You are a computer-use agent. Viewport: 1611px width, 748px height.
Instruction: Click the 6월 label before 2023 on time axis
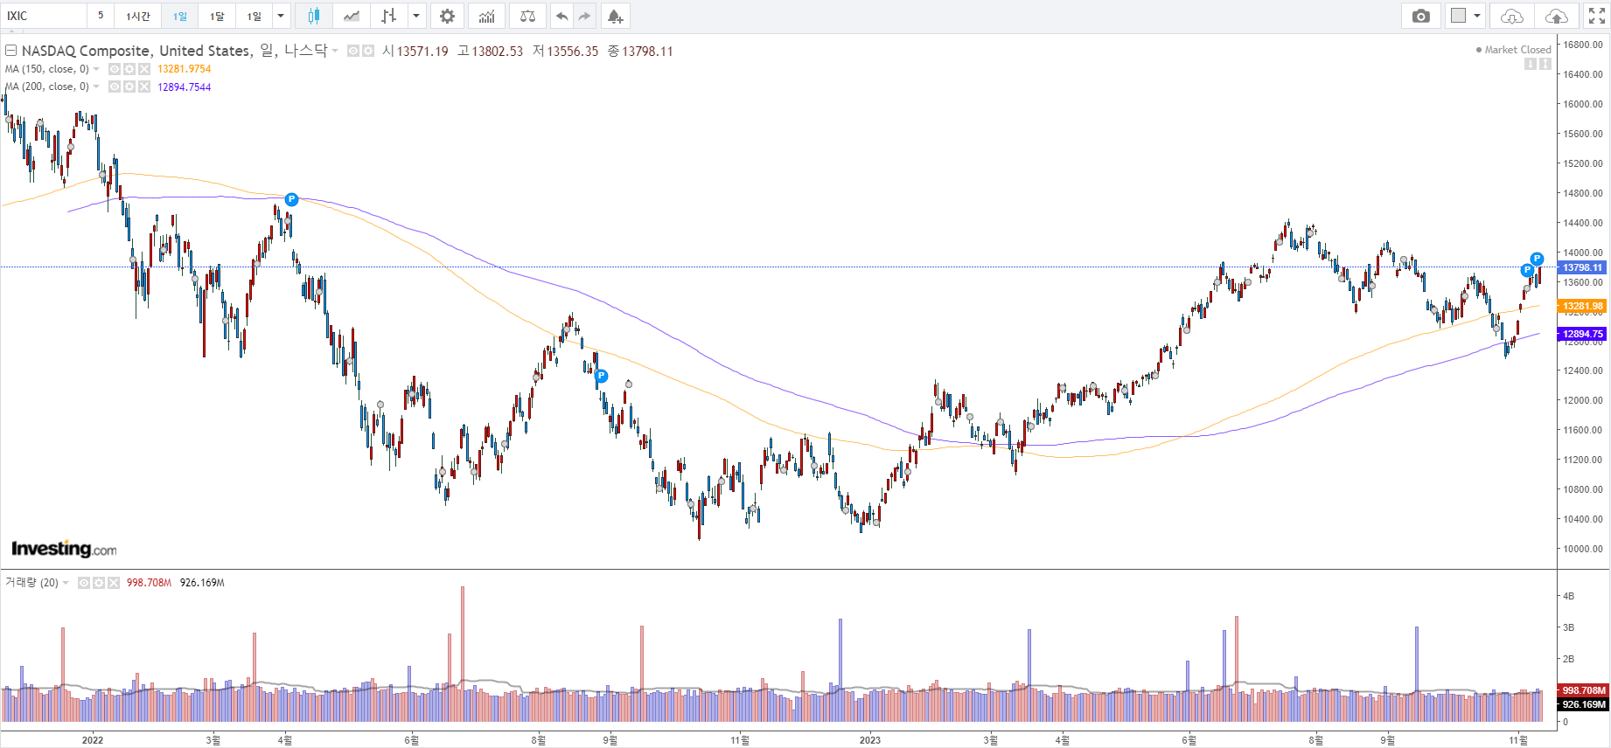pos(412,740)
